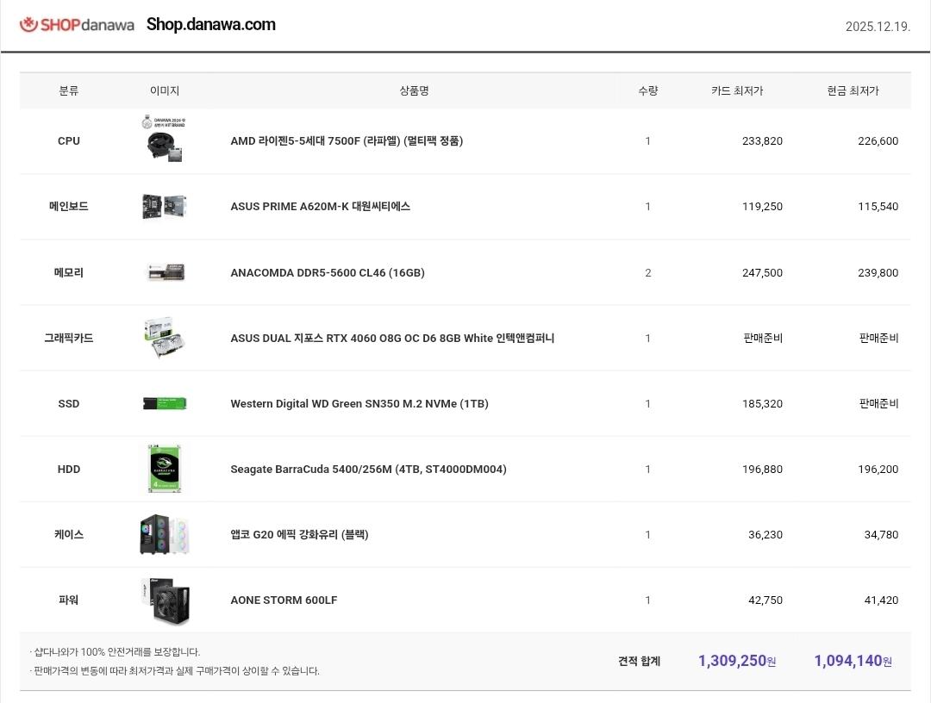Click the ANACOMDA DDR5 memory image

(x=165, y=272)
